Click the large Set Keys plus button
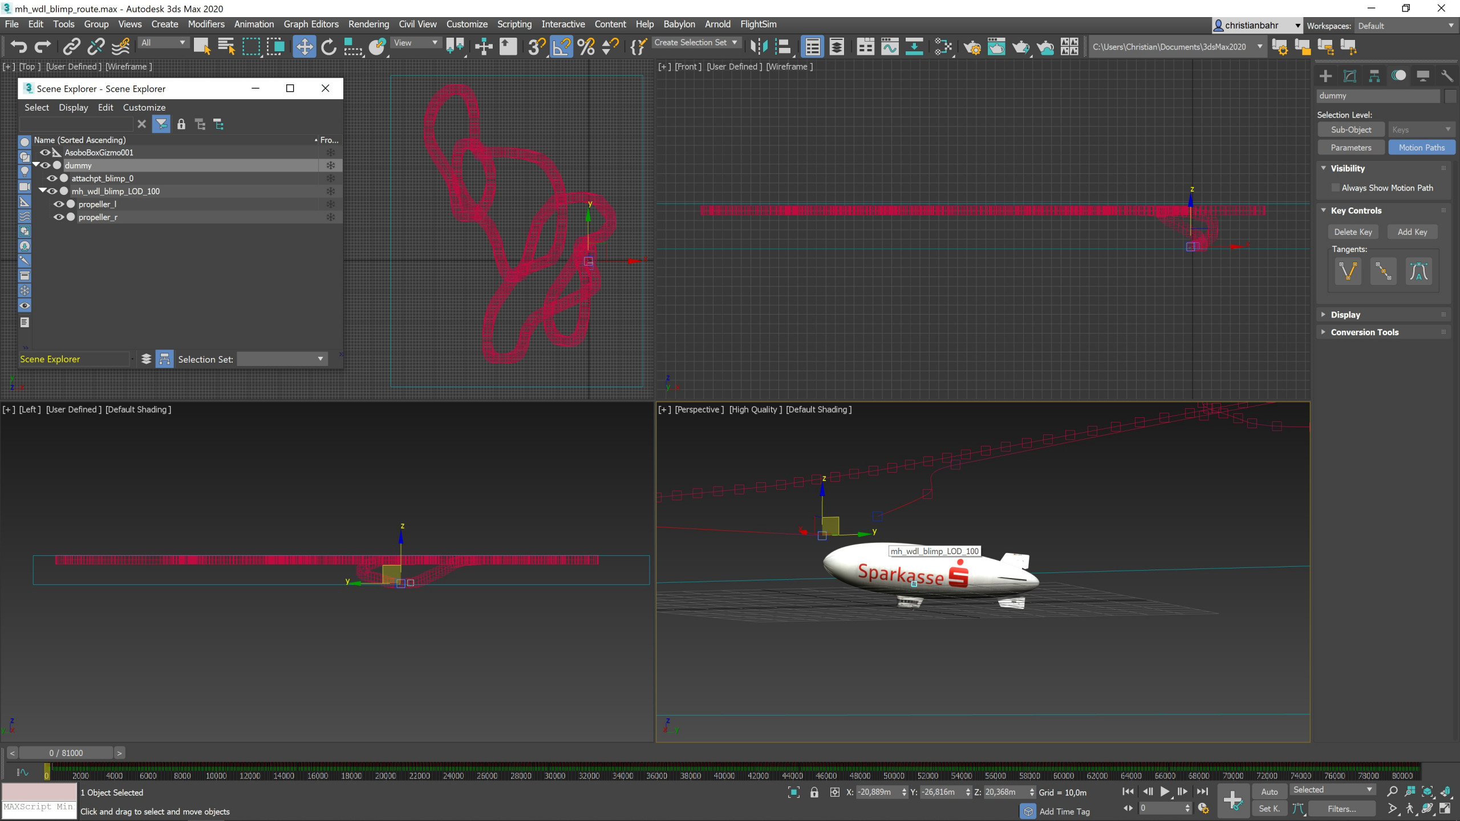 (1233, 800)
